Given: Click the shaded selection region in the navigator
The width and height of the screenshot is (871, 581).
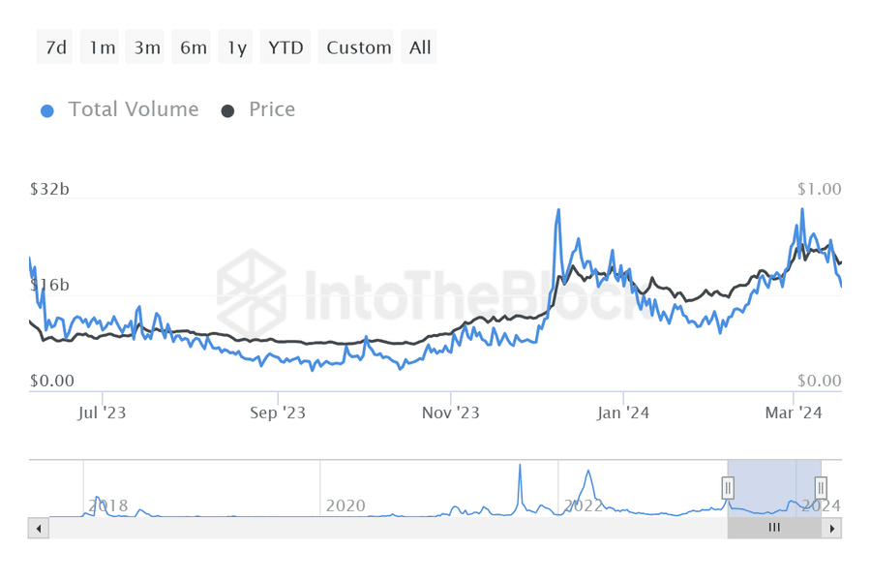Looking at the screenshot, I should pos(774,489).
